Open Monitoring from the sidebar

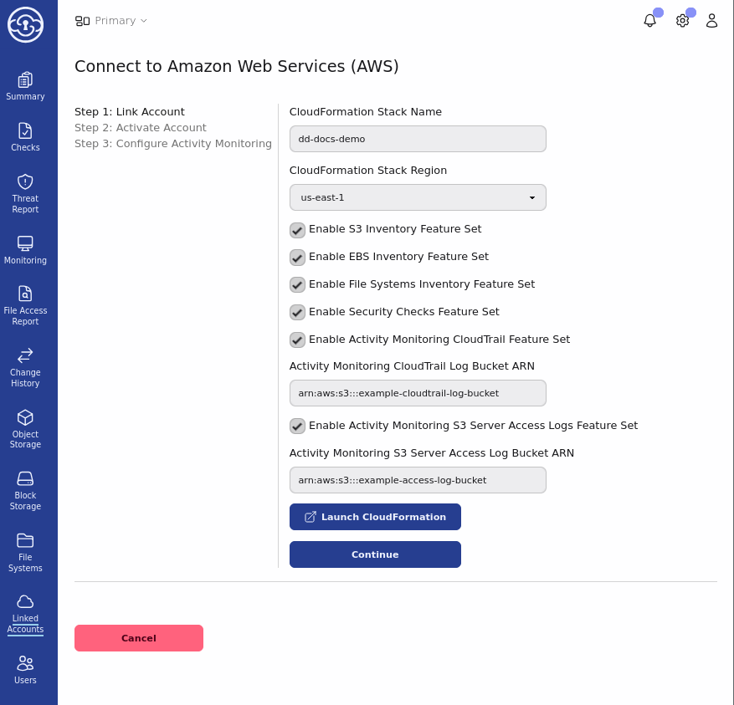tap(25, 243)
